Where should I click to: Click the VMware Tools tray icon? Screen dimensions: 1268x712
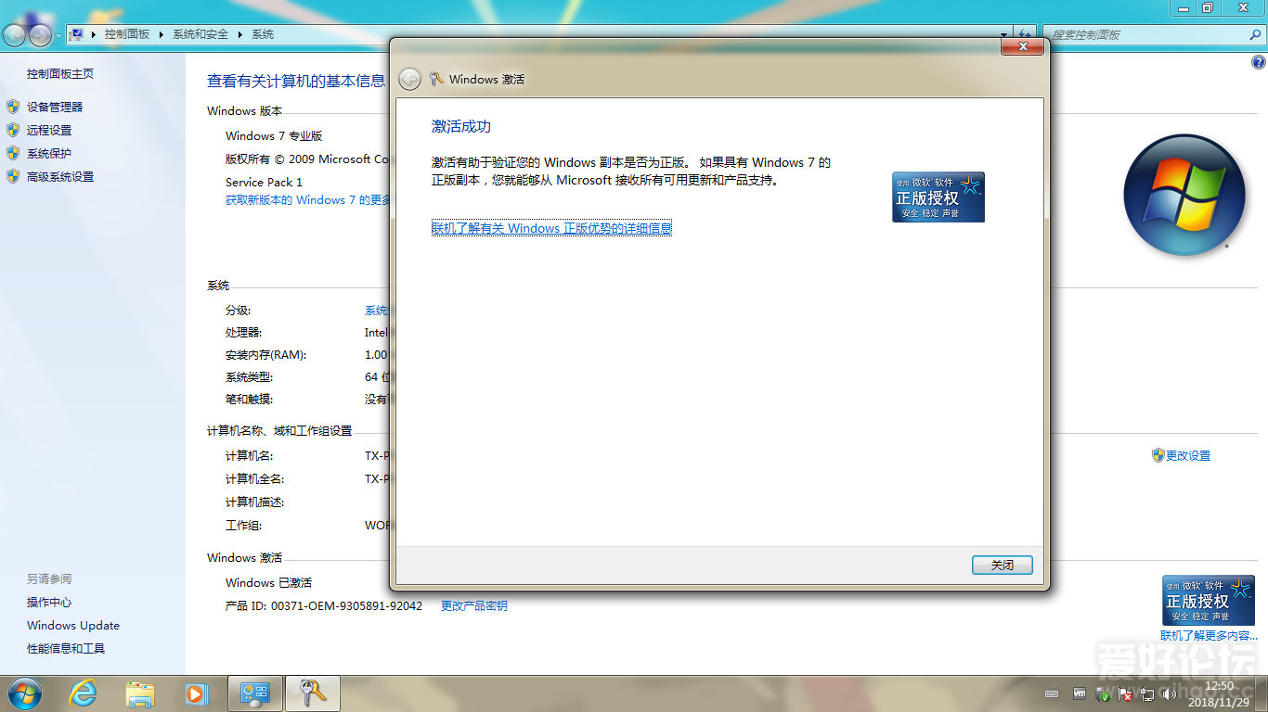tap(1080, 693)
